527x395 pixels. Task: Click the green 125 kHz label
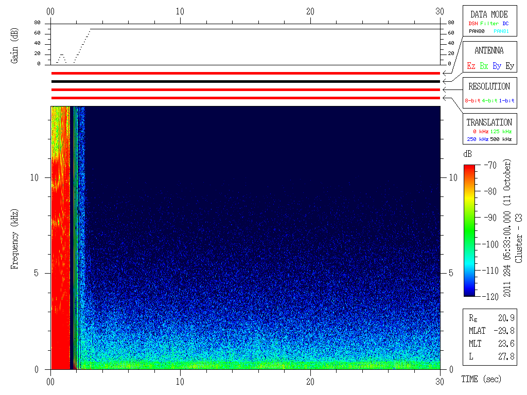click(x=501, y=131)
